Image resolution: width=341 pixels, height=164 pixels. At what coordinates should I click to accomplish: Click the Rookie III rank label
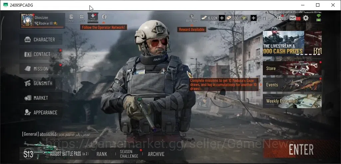tap(46, 23)
